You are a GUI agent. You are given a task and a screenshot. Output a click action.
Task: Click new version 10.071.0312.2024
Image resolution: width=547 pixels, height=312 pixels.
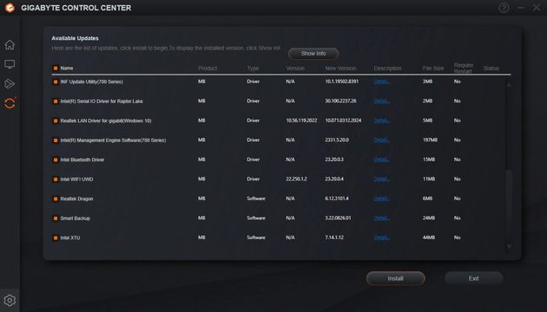pos(343,120)
